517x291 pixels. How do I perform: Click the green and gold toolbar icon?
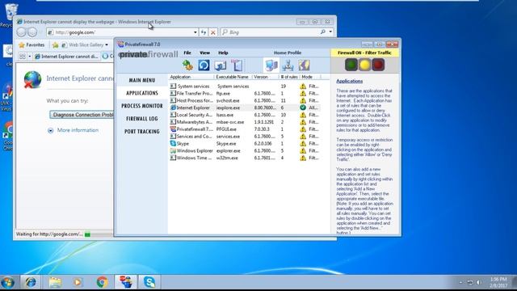point(187,65)
